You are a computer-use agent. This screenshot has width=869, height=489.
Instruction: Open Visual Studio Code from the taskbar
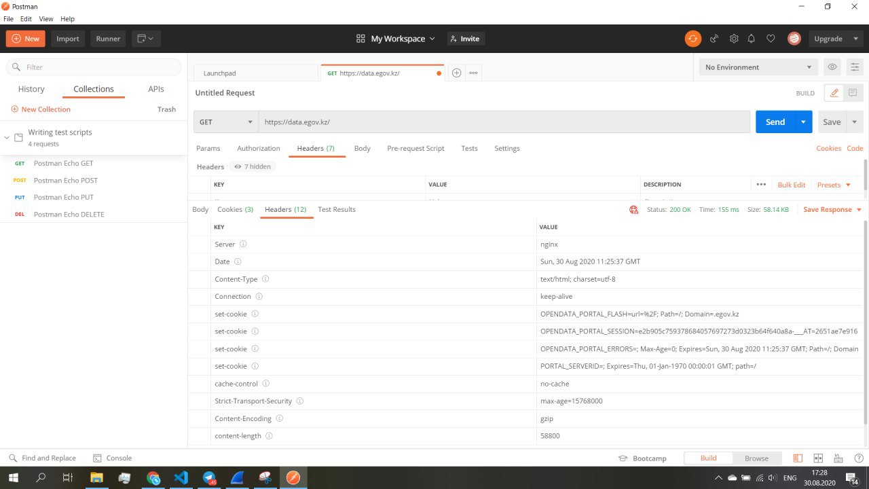click(181, 478)
